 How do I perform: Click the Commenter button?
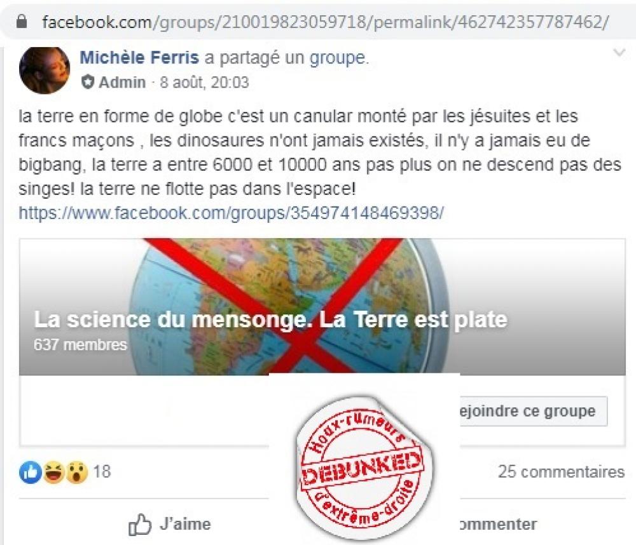click(x=498, y=524)
